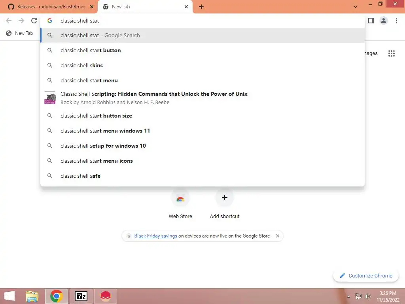Choose 'classic shell setup for windows 10' suggestion

(202, 146)
